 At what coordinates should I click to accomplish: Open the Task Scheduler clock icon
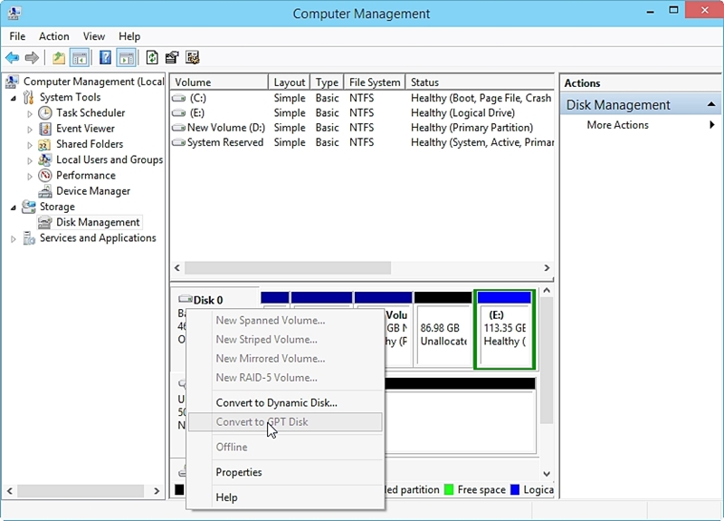point(45,113)
